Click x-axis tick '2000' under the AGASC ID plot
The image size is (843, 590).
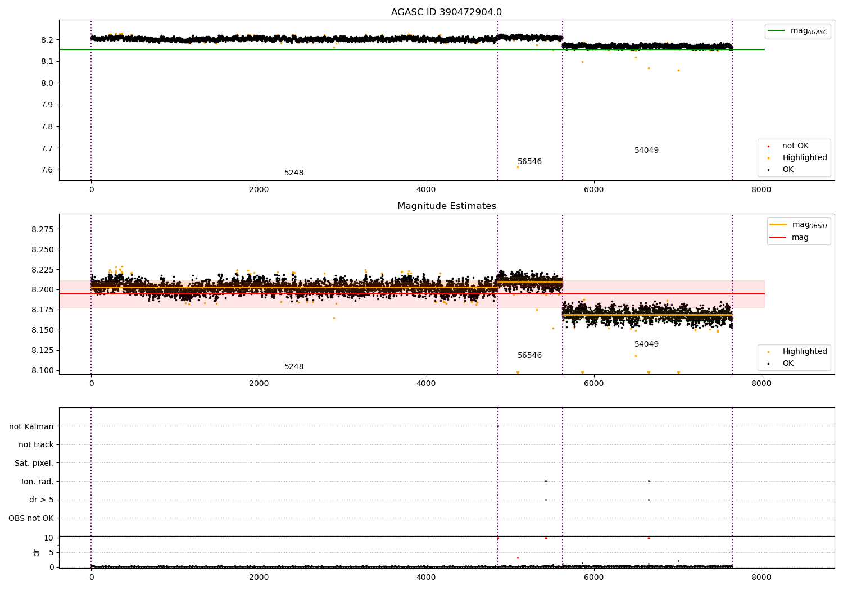(259, 190)
